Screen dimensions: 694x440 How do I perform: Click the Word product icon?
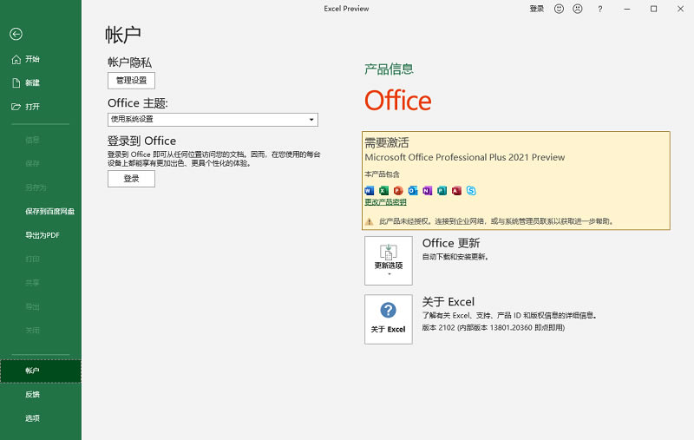(x=370, y=190)
